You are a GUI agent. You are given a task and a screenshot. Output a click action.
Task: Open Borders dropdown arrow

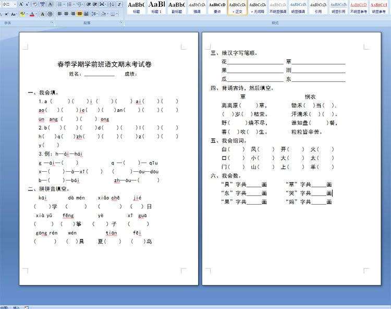click(117, 14)
